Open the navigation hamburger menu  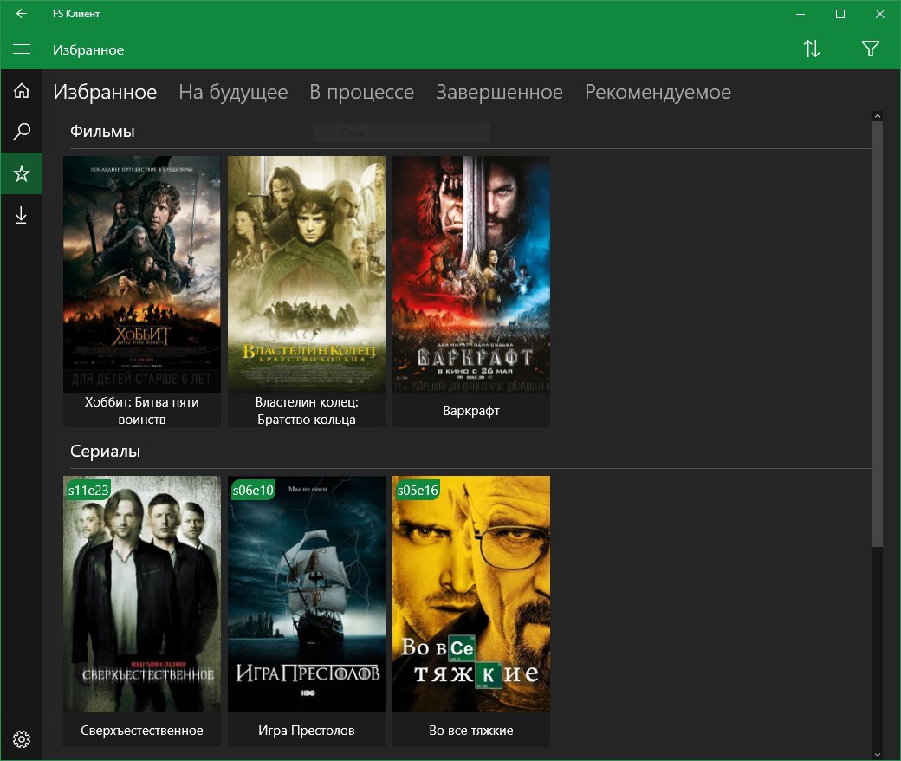click(22, 49)
